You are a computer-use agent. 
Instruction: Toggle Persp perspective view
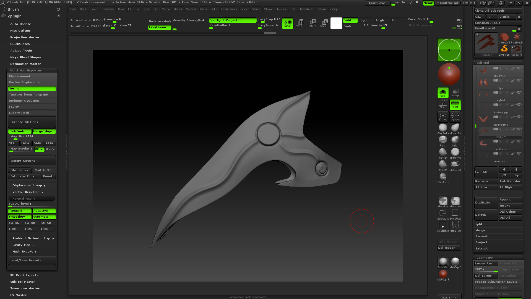coord(455,105)
